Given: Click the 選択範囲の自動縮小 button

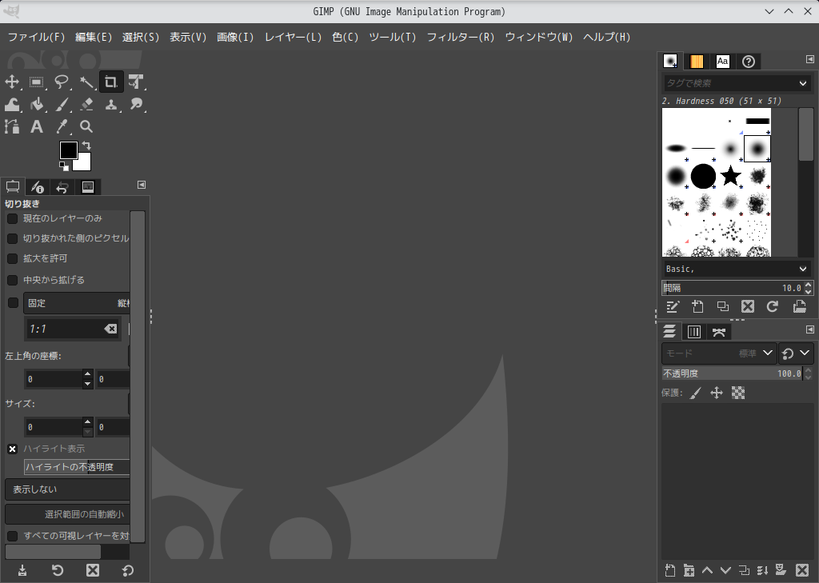Looking at the screenshot, I should coord(67,514).
